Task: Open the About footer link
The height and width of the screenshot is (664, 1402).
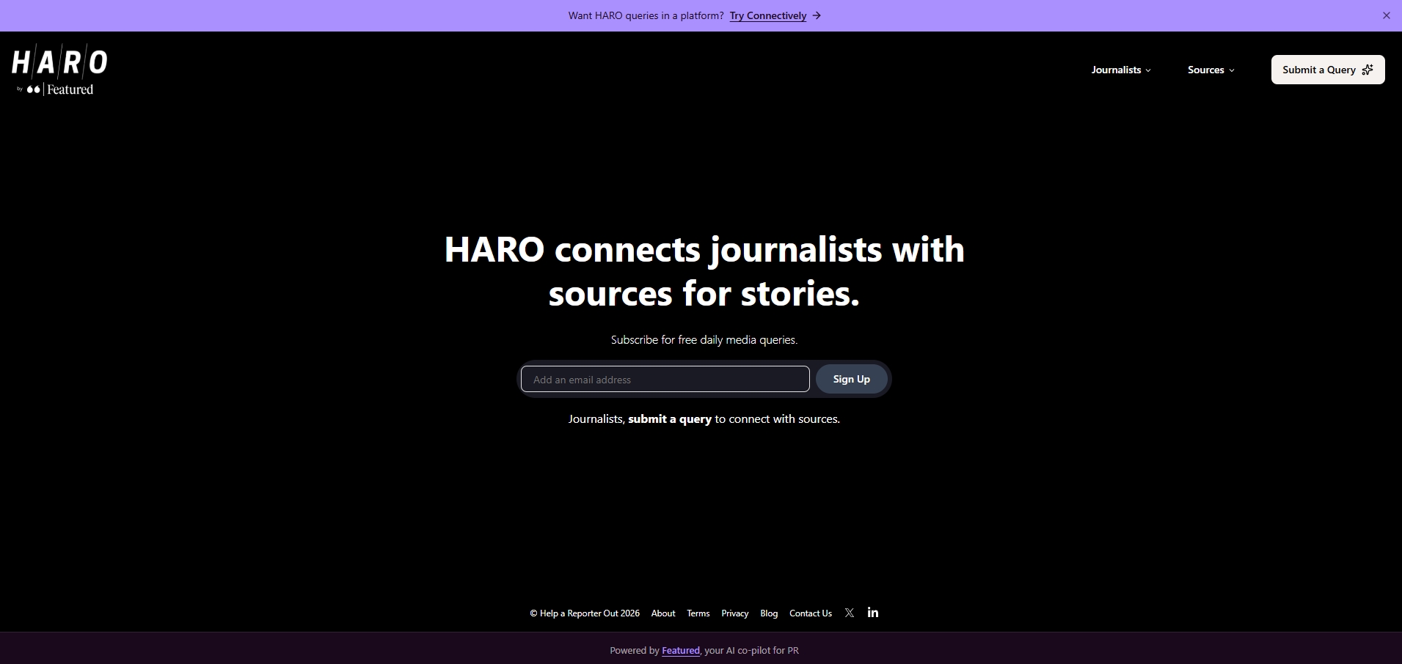Action: tap(663, 613)
